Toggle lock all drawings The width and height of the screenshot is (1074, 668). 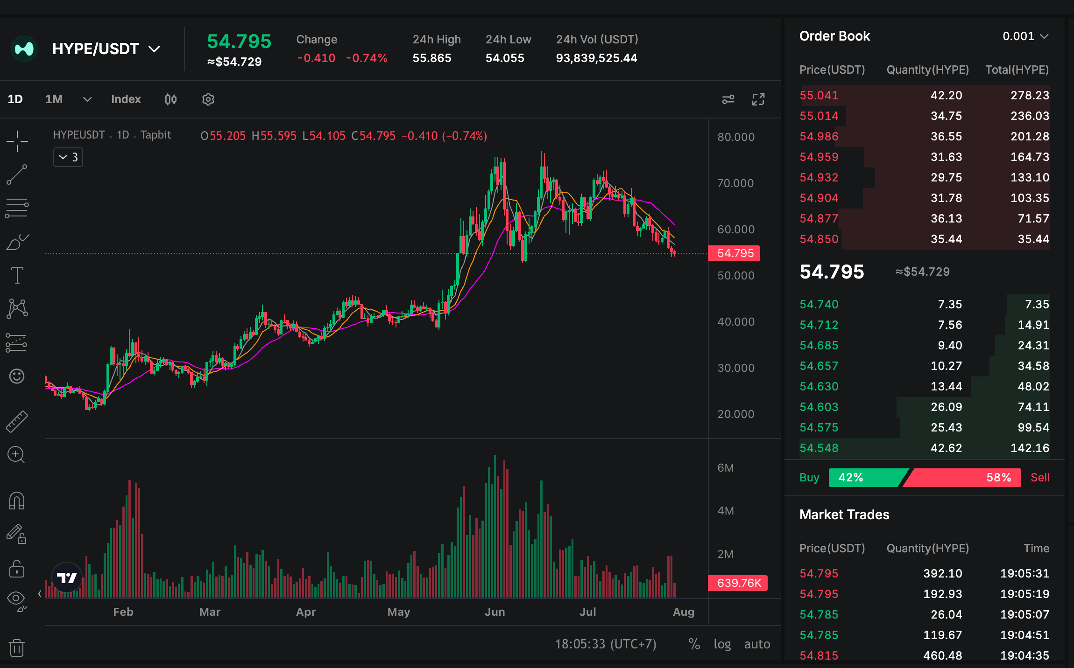click(17, 569)
